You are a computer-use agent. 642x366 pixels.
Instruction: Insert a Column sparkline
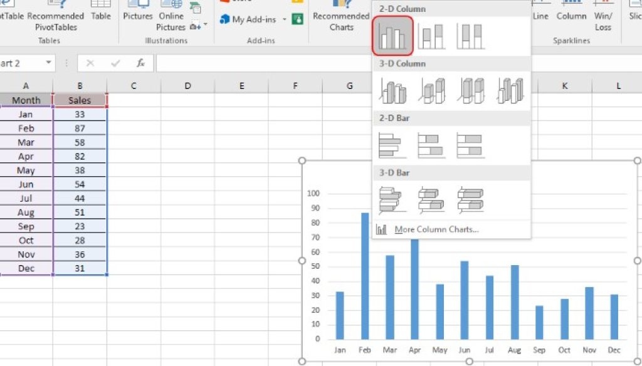tap(571, 17)
